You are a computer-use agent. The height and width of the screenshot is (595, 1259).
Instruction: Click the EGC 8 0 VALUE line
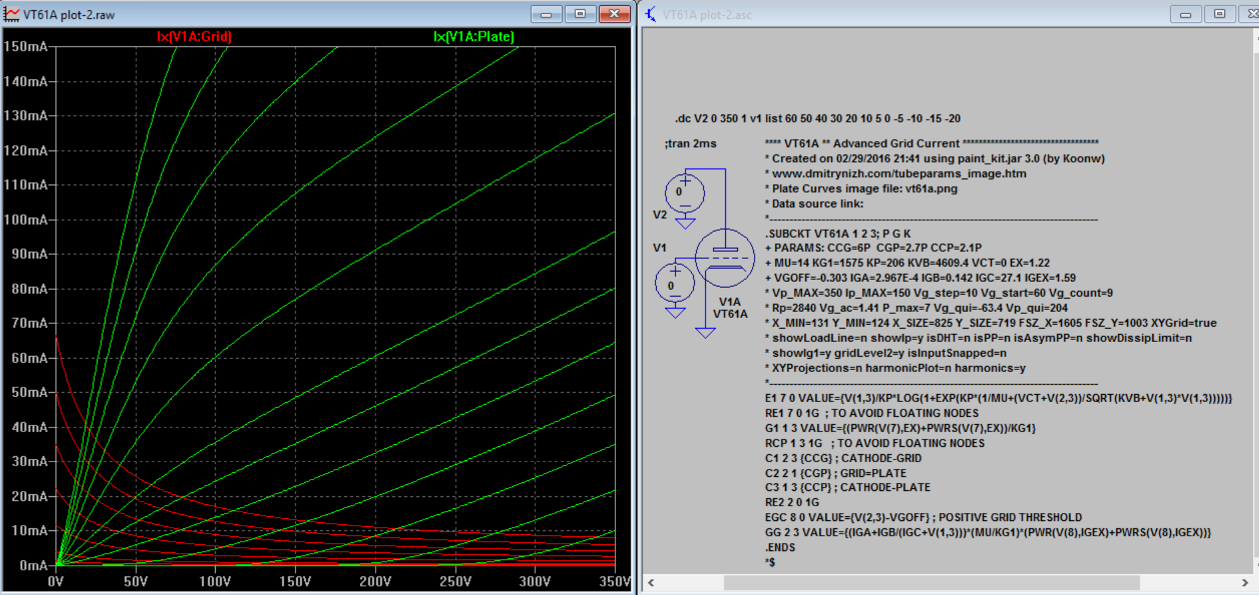pos(924,518)
